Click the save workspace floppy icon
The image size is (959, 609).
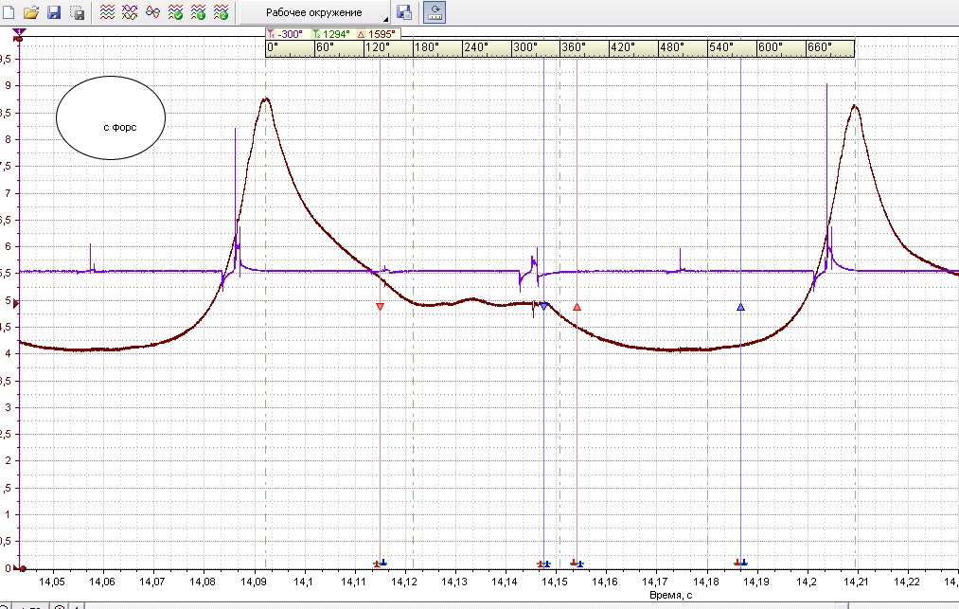tap(403, 12)
